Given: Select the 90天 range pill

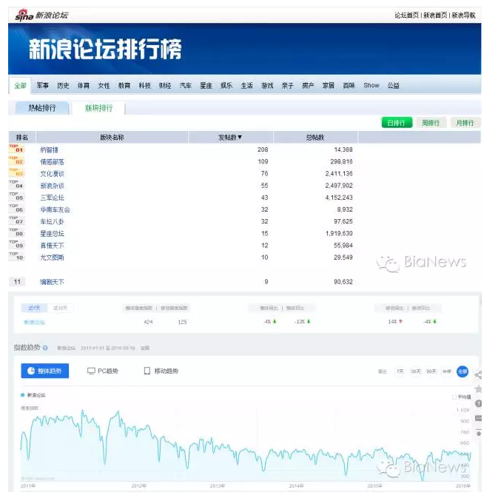Looking at the screenshot, I should [x=431, y=371].
